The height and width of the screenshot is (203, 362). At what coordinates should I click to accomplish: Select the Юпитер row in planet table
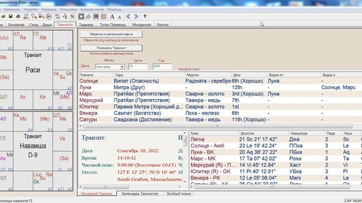pos(220,107)
